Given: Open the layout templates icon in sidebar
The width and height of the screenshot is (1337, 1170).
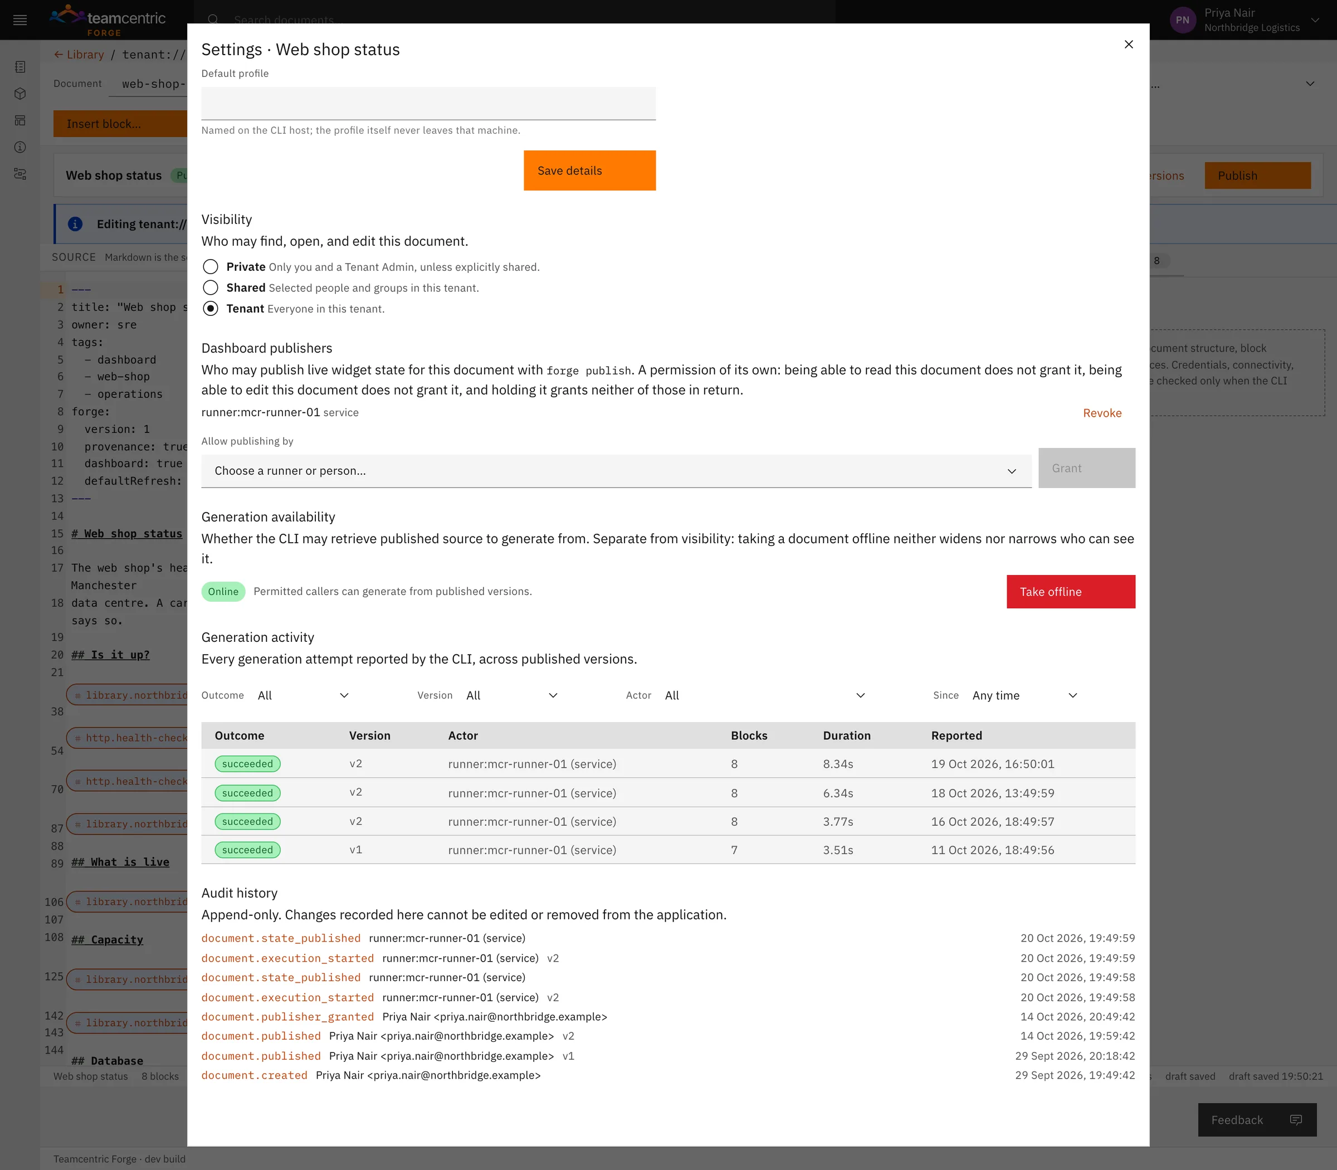Looking at the screenshot, I should [20, 120].
